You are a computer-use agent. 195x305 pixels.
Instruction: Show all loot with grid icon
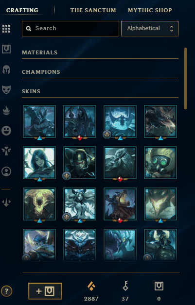pos(6,29)
